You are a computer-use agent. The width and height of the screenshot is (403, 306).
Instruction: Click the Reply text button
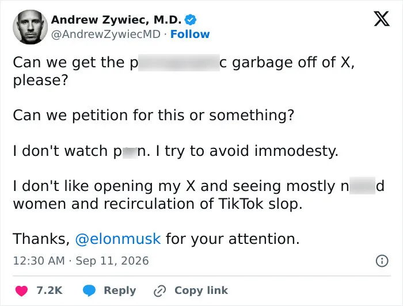point(120,290)
